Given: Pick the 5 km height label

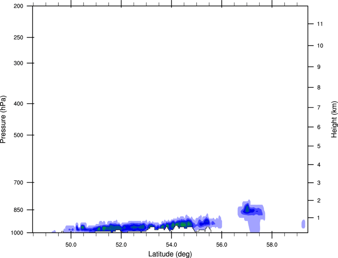Looking at the screenshot, I should click(x=319, y=146).
